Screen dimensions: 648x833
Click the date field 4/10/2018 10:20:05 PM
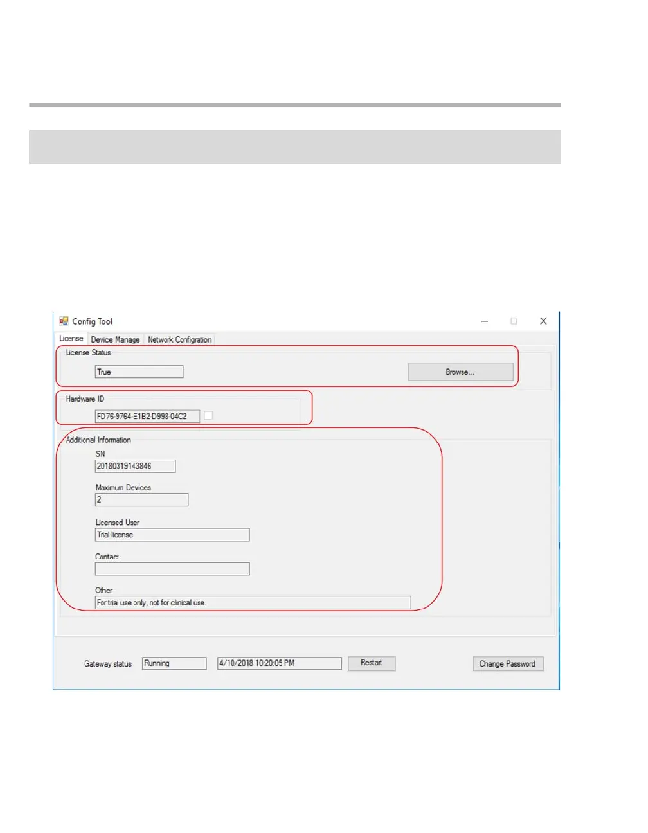coord(280,663)
